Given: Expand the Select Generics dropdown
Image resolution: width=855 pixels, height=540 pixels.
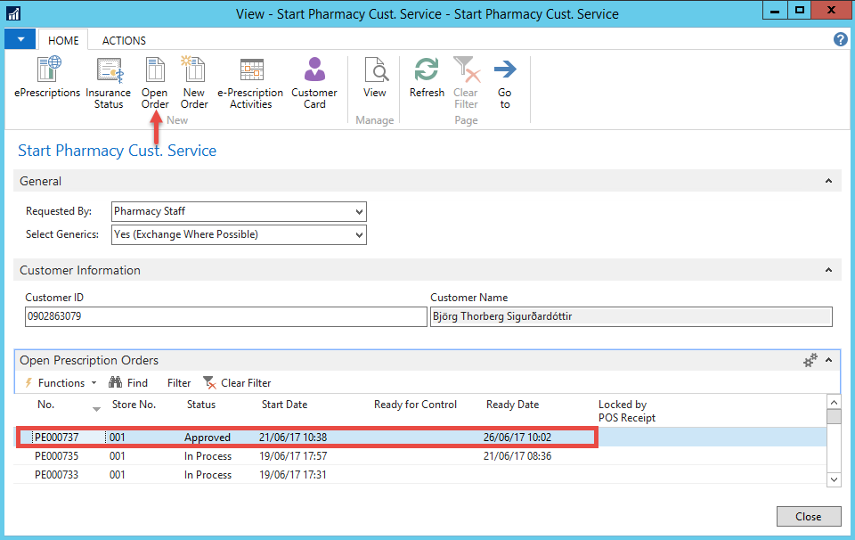Looking at the screenshot, I should [359, 235].
